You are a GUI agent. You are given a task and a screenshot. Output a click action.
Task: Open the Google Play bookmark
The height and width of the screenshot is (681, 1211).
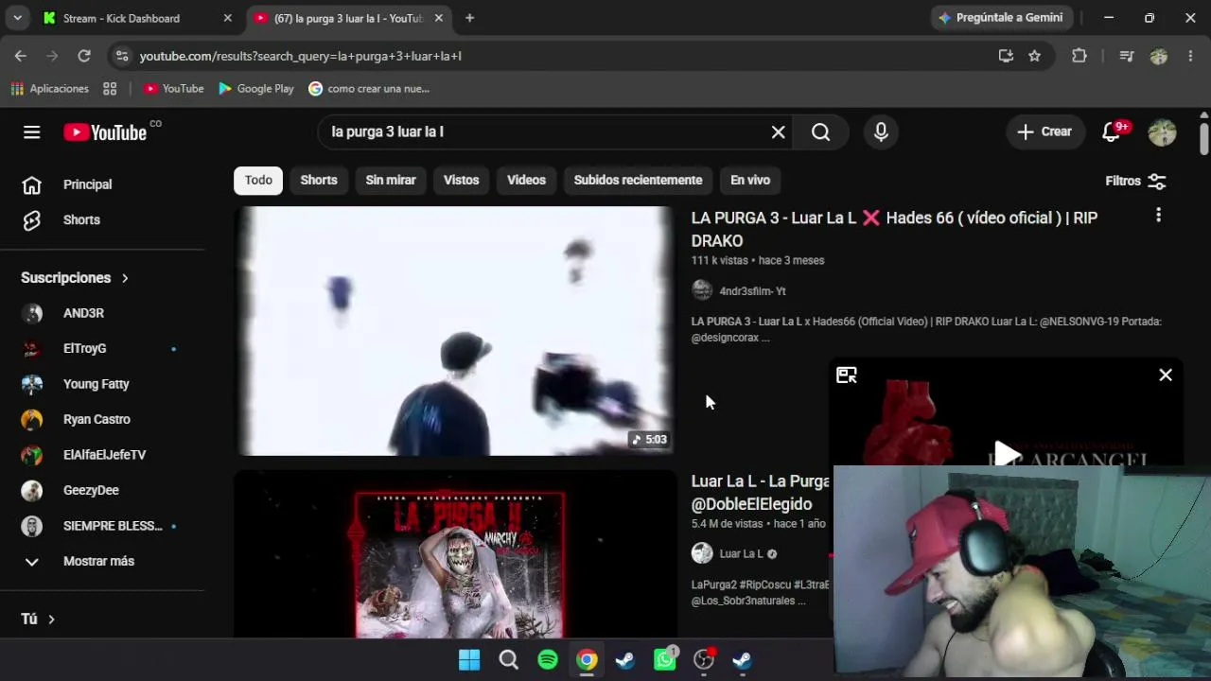point(255,89)
